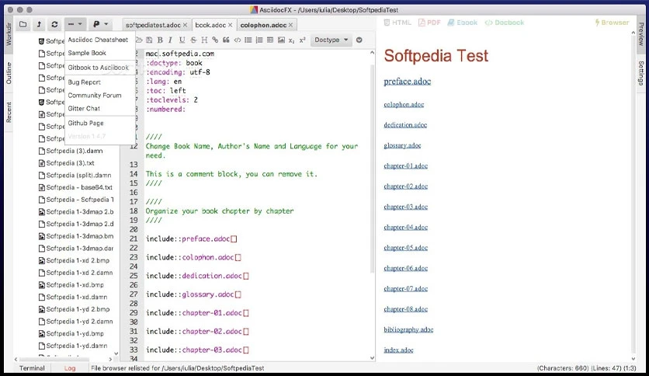Screen dimensions: 649x376
Task: Apply strikethrough formatting
Action: point(193,40)
